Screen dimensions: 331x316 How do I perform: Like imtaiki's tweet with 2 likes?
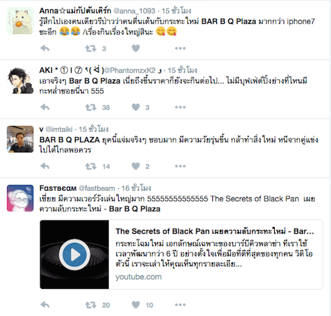[136, 166]
